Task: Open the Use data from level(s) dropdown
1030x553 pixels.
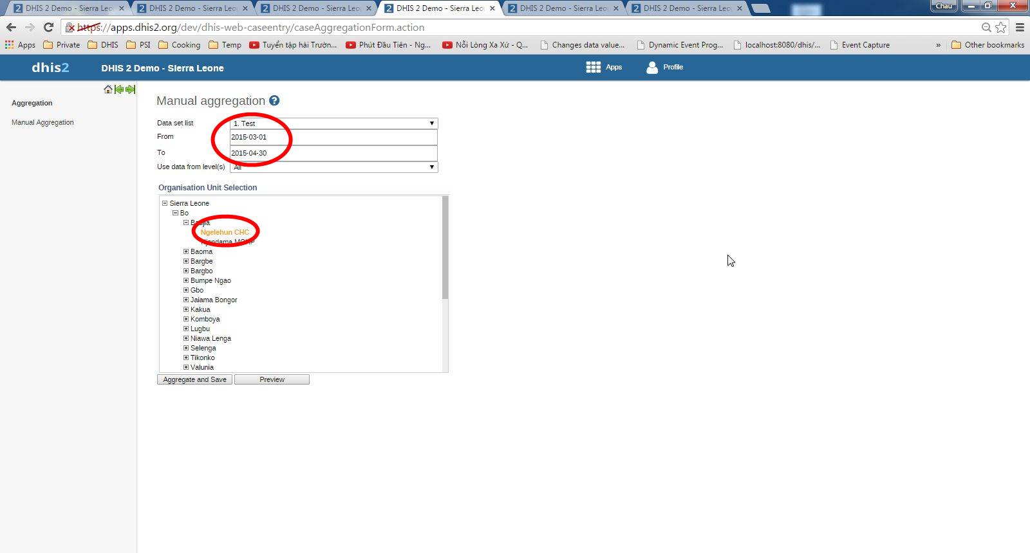Action: coord(334,167)
